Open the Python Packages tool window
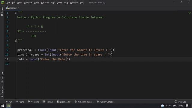The image size is (192, 108). pos(83,102)
